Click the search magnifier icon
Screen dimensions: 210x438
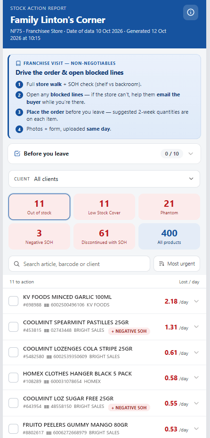pyautogui.click(x=17, y=264)
